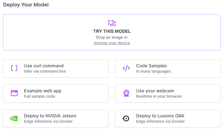This screenshot has height=131, width=224.
Task: Click the Code Samples angle-brackets icon
Action: click(126, 68)
